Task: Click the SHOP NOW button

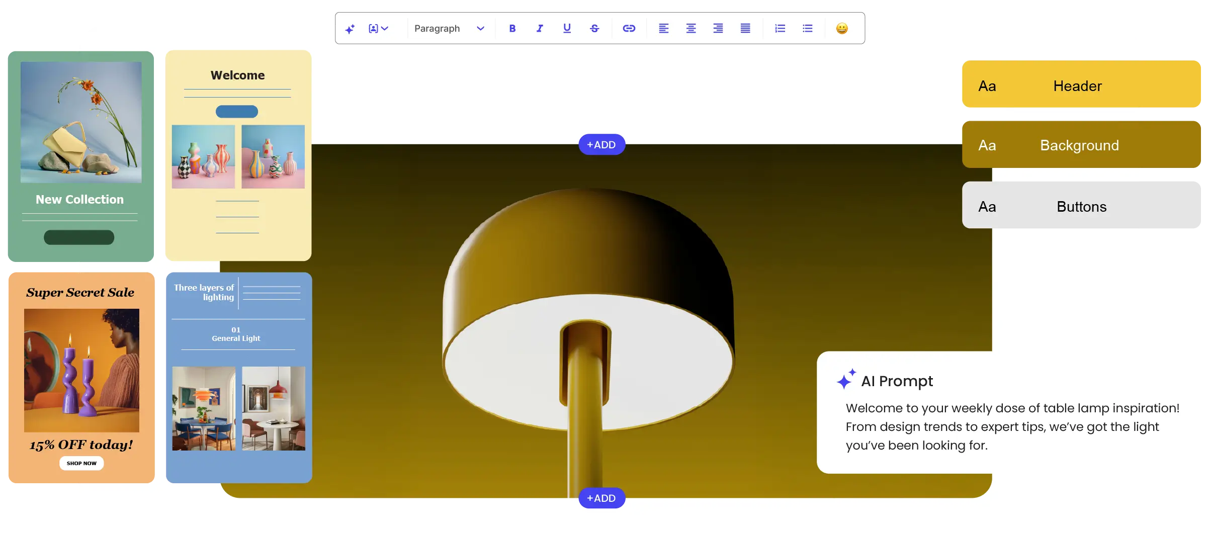Action: (x=81, y=463)
